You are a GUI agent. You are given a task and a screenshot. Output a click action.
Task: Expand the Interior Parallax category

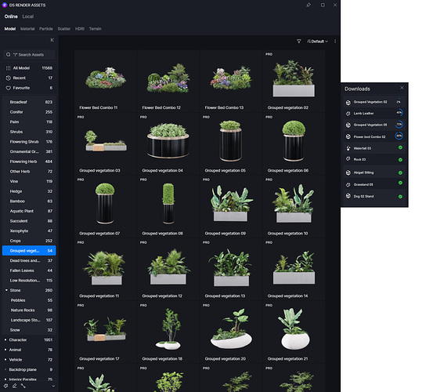coord(5,379)
